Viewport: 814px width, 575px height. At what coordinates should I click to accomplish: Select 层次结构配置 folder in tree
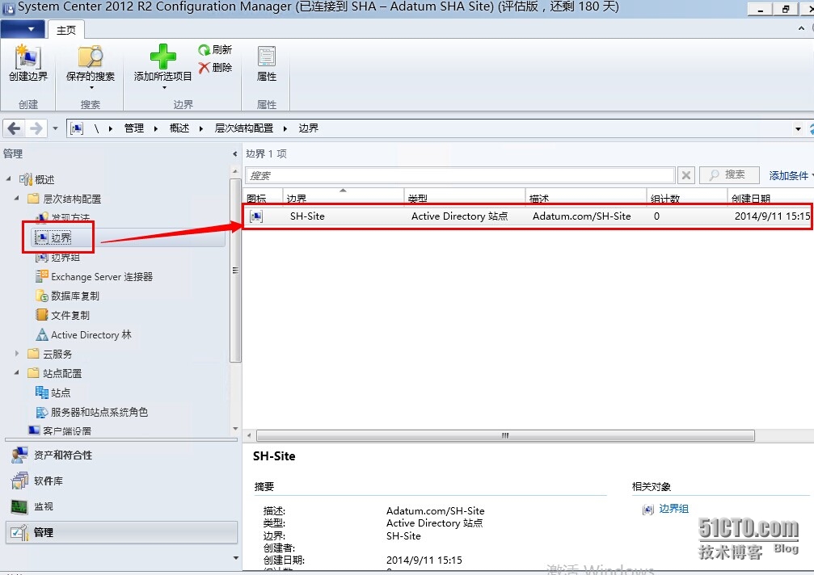(x=65, y=199)
